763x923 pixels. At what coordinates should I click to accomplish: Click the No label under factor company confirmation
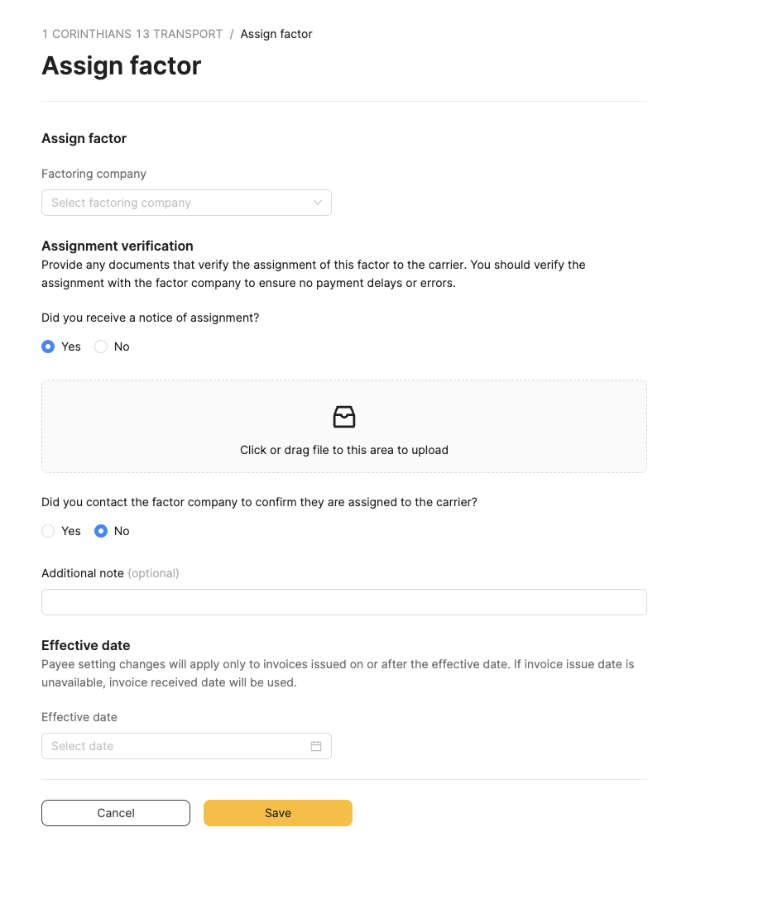tap(122, 531)
